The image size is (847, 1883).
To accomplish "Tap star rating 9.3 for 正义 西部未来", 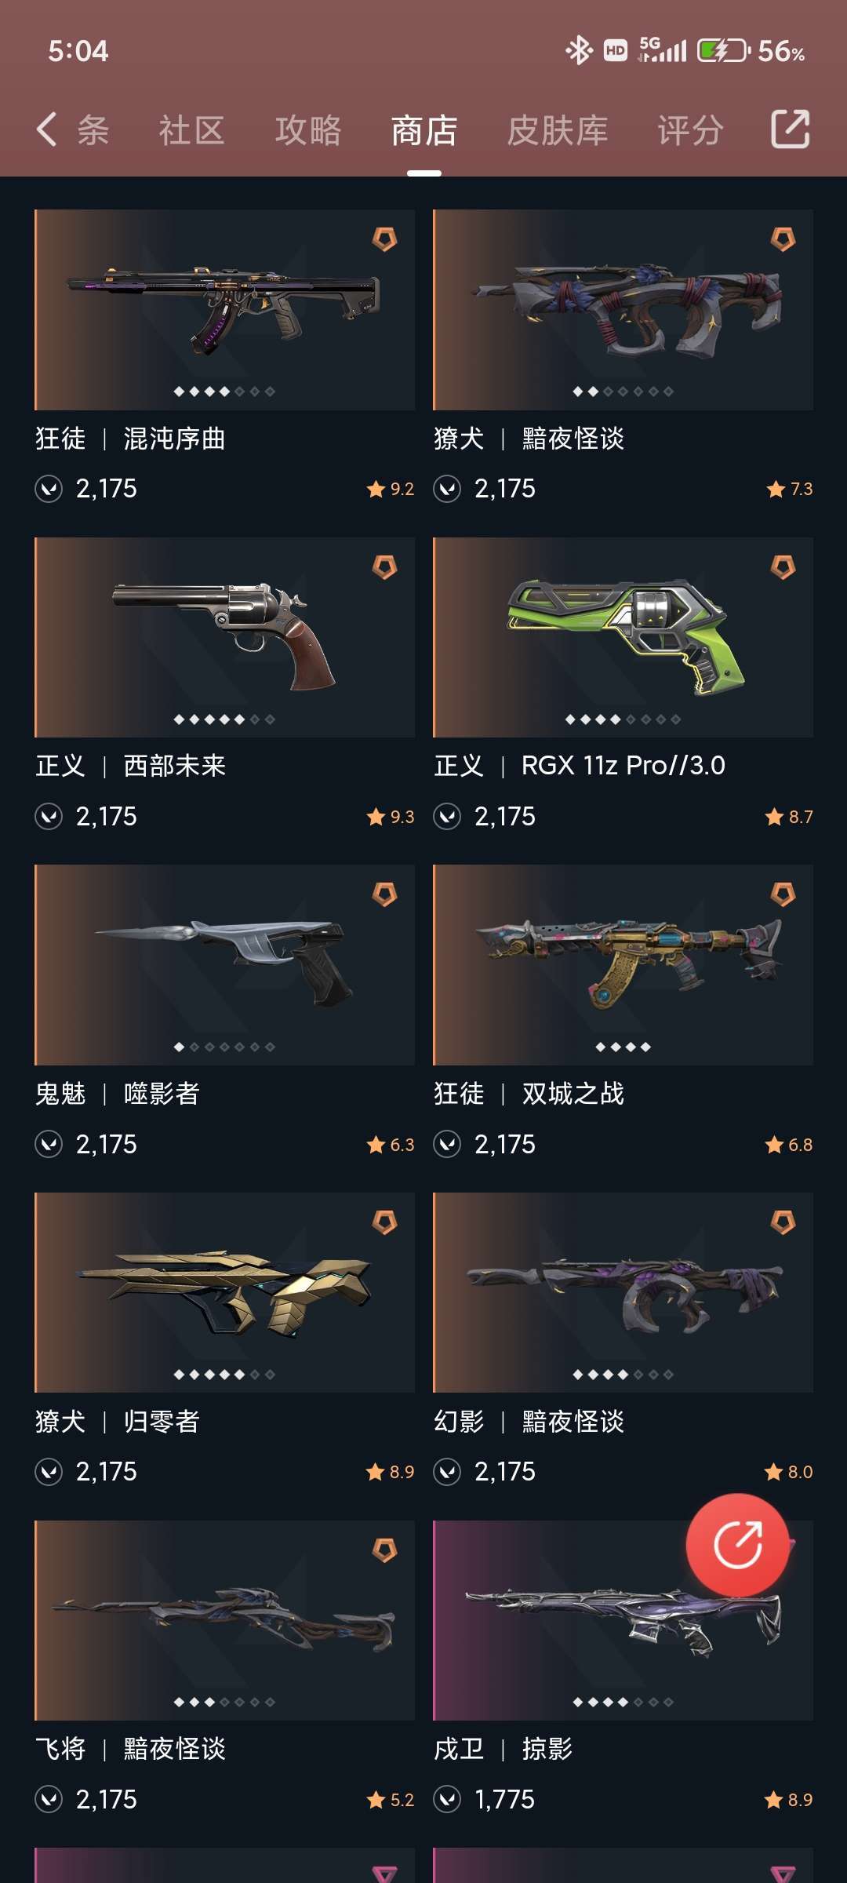I will pyautogui.click(x=391, y=817).
